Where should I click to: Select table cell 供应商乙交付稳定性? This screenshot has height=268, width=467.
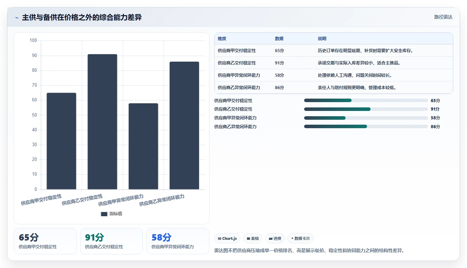pyautogui.click(x=237, y=63)
